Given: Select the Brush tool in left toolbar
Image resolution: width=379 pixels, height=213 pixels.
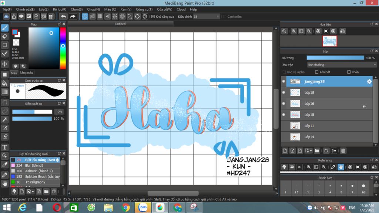Looking at the screenshot, I should pos(5,28).
